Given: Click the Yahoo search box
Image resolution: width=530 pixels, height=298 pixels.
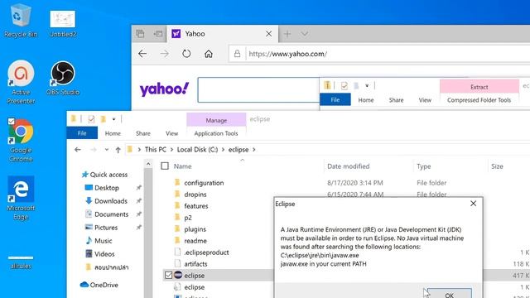Looking at the screenshot, I should (258, 90).
